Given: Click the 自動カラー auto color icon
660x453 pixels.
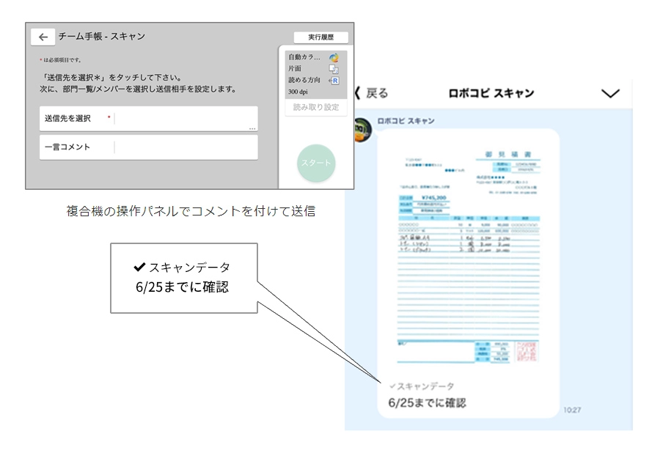Looking at the screenshot, I should (x=334, y=57).
